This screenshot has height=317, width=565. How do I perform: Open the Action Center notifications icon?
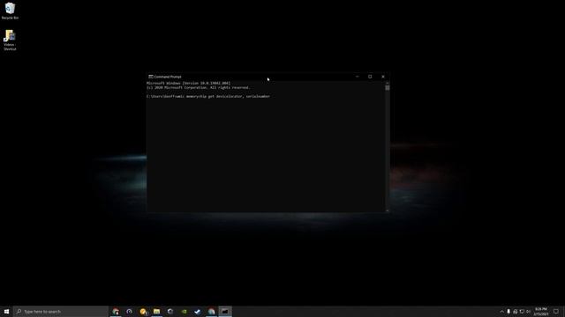(556, 311)
